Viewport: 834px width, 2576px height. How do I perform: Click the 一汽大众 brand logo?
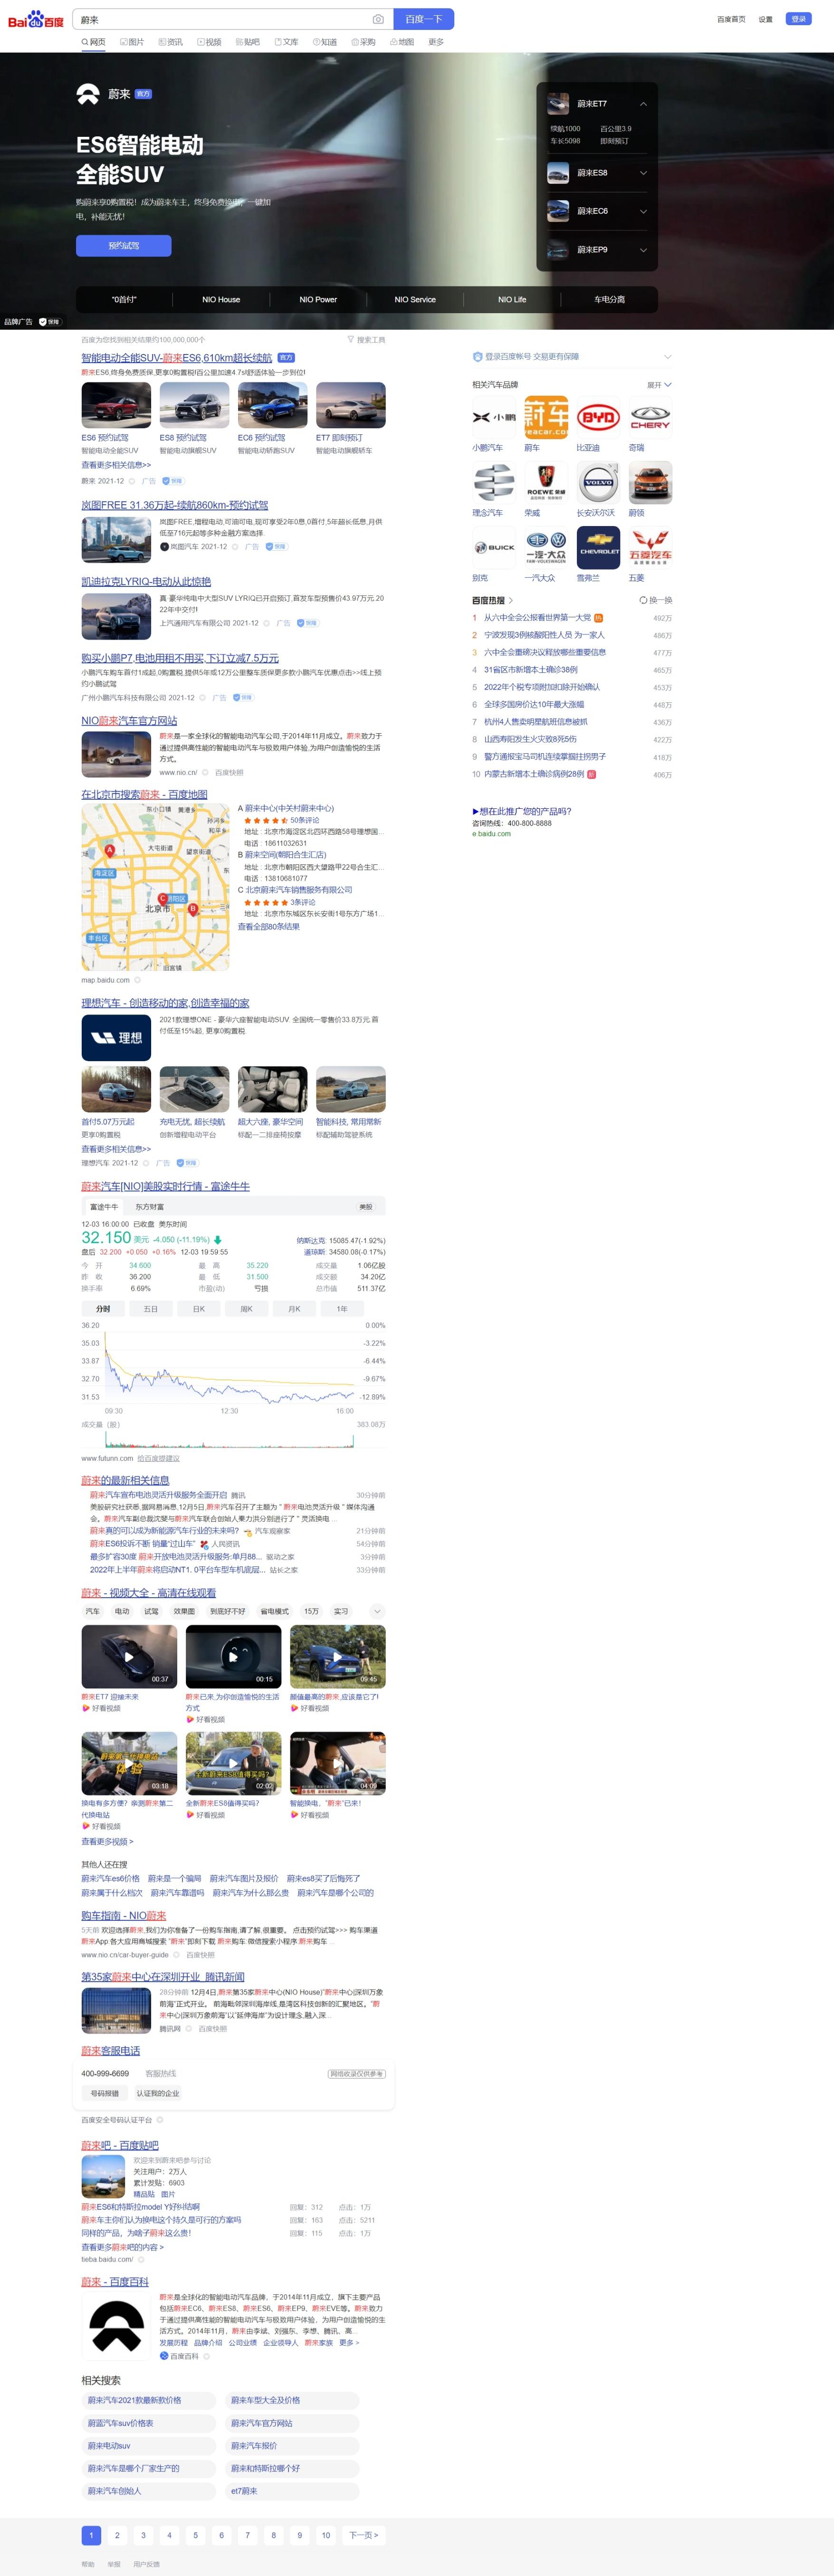pyautogui.click(x=546, y=548)
